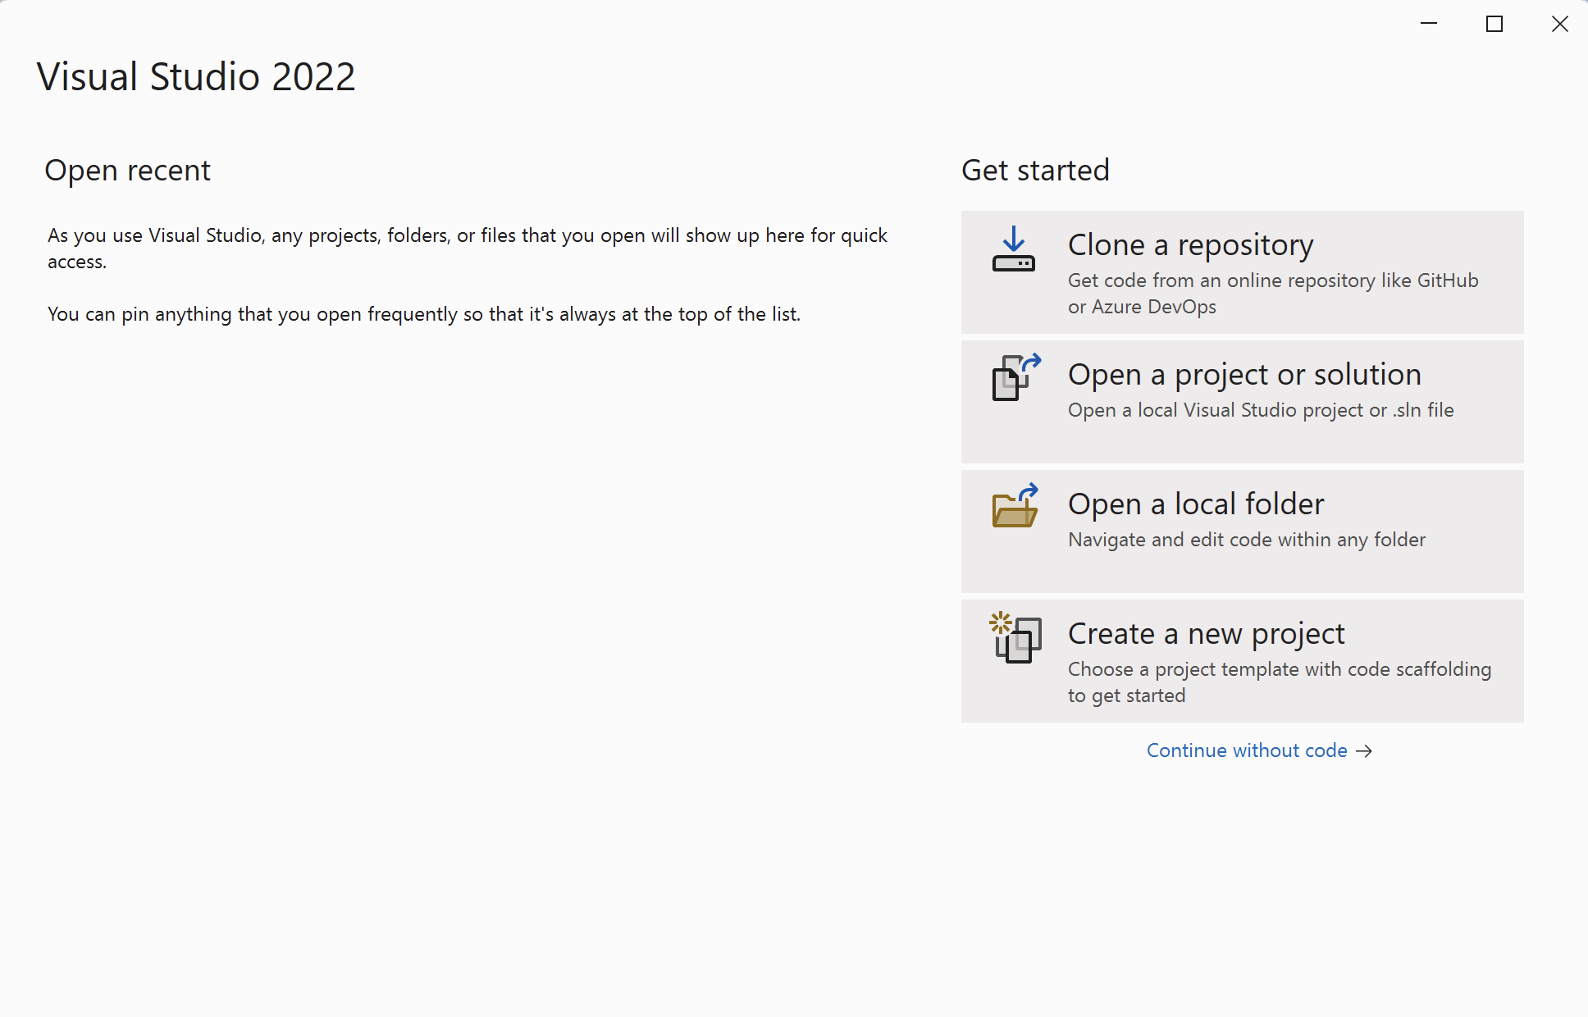Follow the Continue without code link
This screenshot has height=1017, width=1588.
pos(1246,751)
